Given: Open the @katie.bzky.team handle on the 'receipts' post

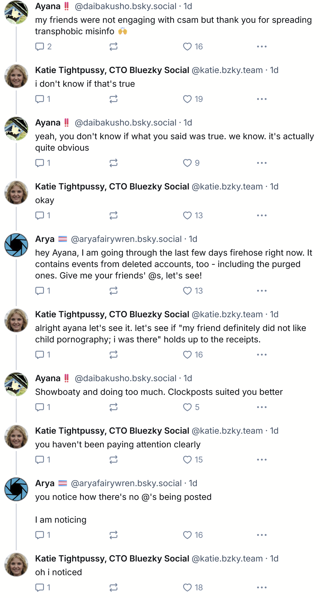Looking at the screenshot, I should pos(227,314).
